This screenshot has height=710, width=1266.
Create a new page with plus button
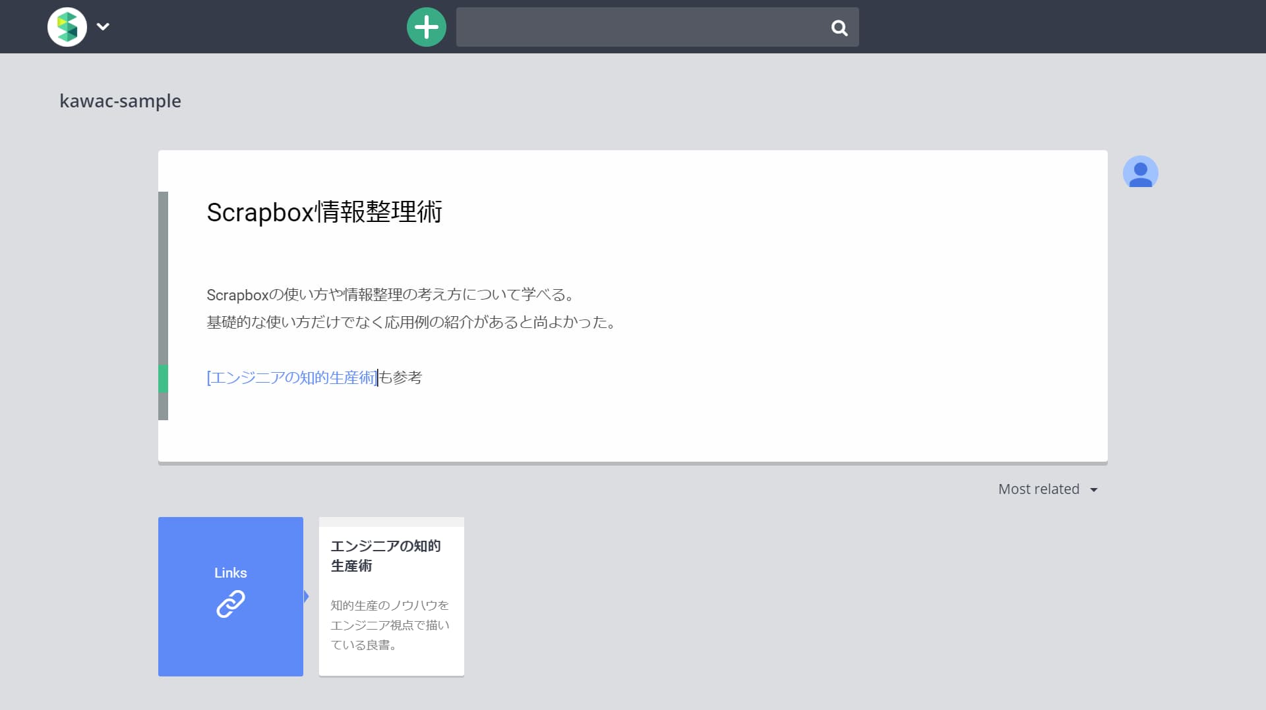click(427, 27)
